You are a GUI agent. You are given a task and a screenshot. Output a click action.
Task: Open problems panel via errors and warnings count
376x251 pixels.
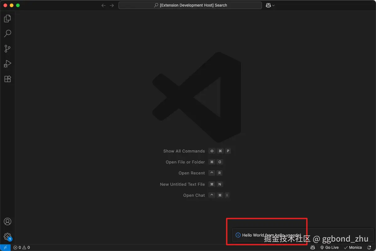(22, 248)
